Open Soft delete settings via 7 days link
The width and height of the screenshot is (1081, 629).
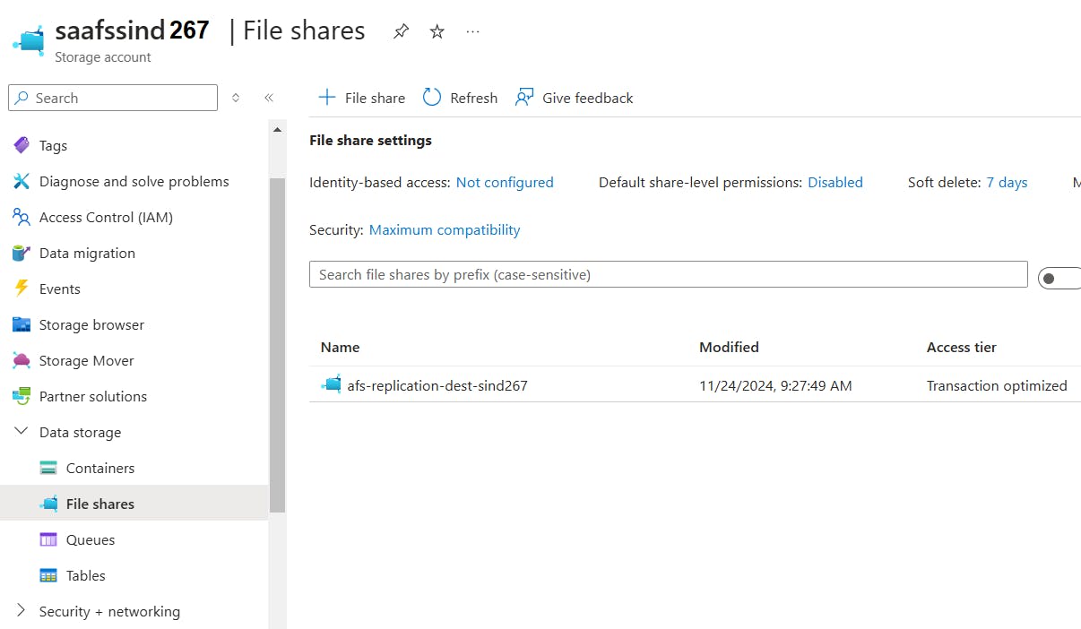[x=1007, y=182]
